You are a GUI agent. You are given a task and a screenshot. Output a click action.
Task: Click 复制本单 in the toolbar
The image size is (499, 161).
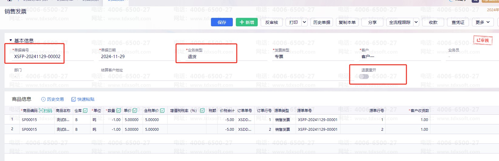[347, 22]
